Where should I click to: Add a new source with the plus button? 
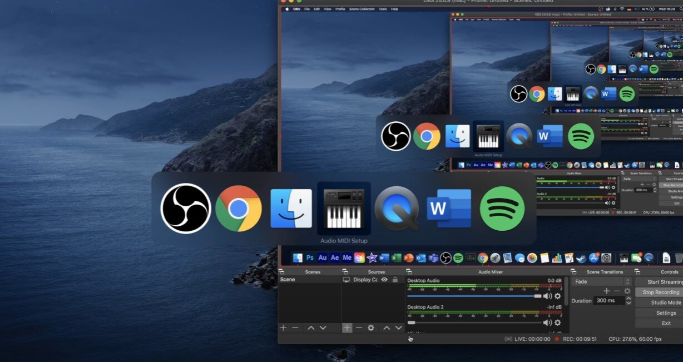coord(347,328)
